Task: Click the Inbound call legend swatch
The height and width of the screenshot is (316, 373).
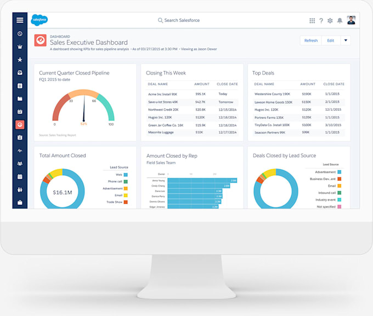Action: coord(340,193)
